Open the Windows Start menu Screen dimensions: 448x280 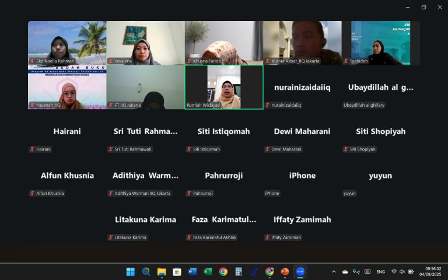click(x=131, y=272)
